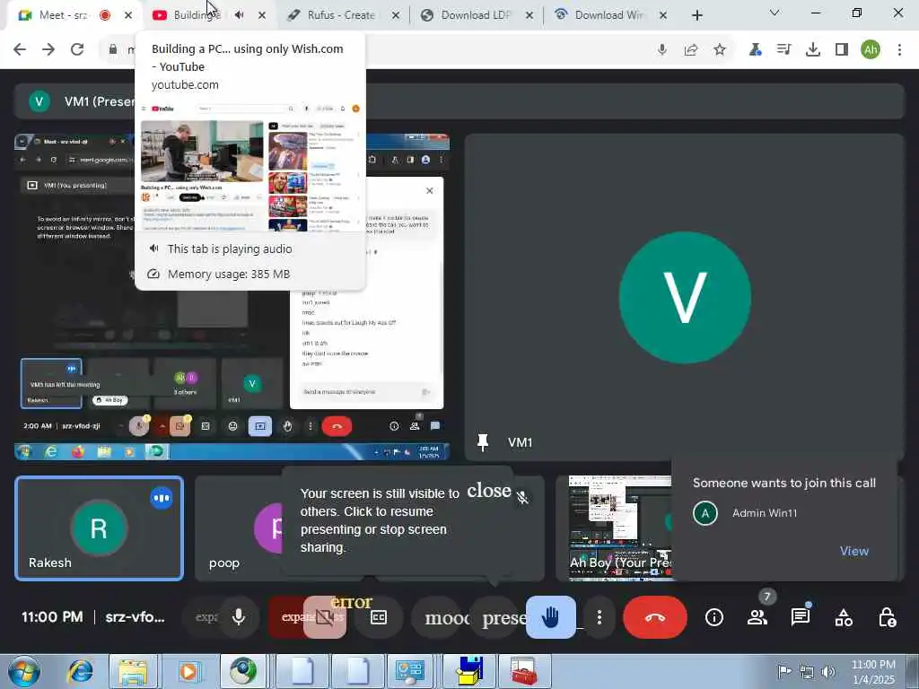Image resolution: width=919 pixels, height=689 pixels.
Task: Leave the call with red hang-up button
Action: (x=654, y=617)
